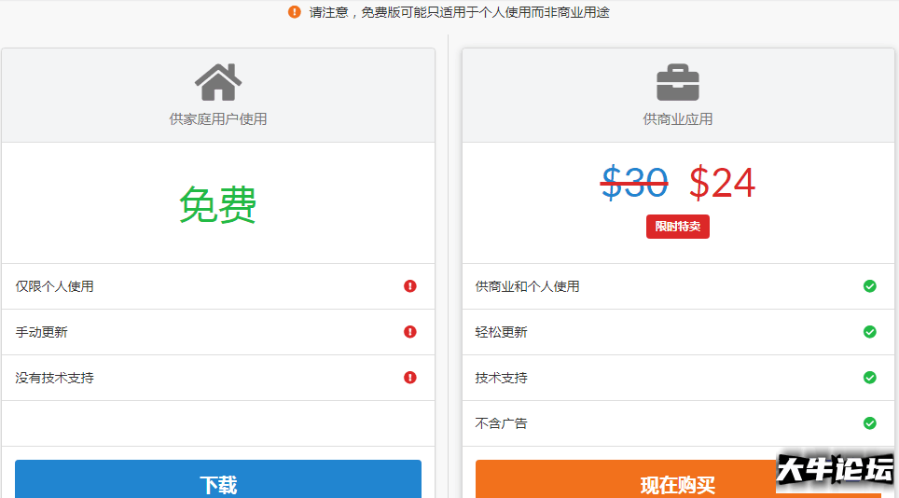Click the crossed-out $30 price
The height and width of the screenshot is (498, 899).
(634, 183)
